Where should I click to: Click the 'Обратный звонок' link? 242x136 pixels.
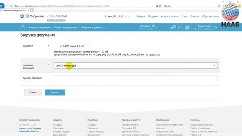point(56,20)
